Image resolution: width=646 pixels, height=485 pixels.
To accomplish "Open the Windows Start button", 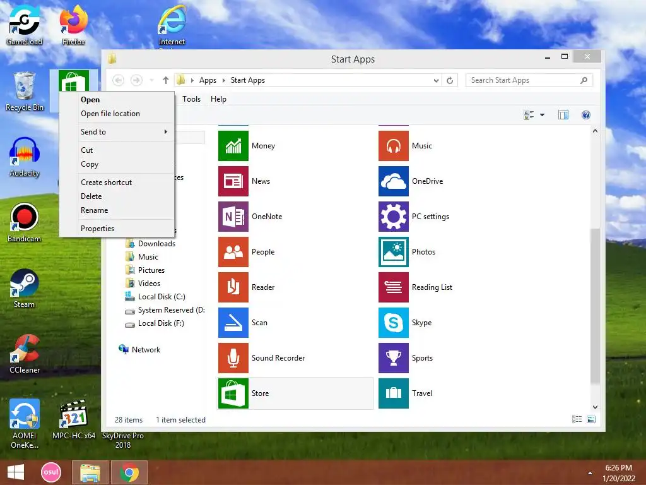I will 16,472.
